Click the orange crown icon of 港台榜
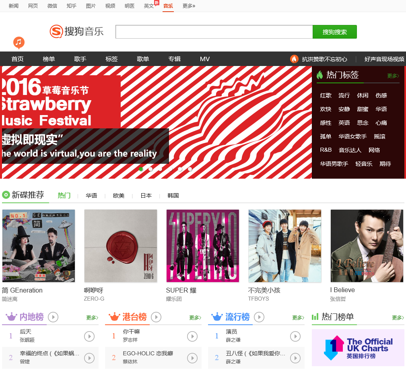Image resolution: width=406 pixels, height=369 pixels. 114,316
